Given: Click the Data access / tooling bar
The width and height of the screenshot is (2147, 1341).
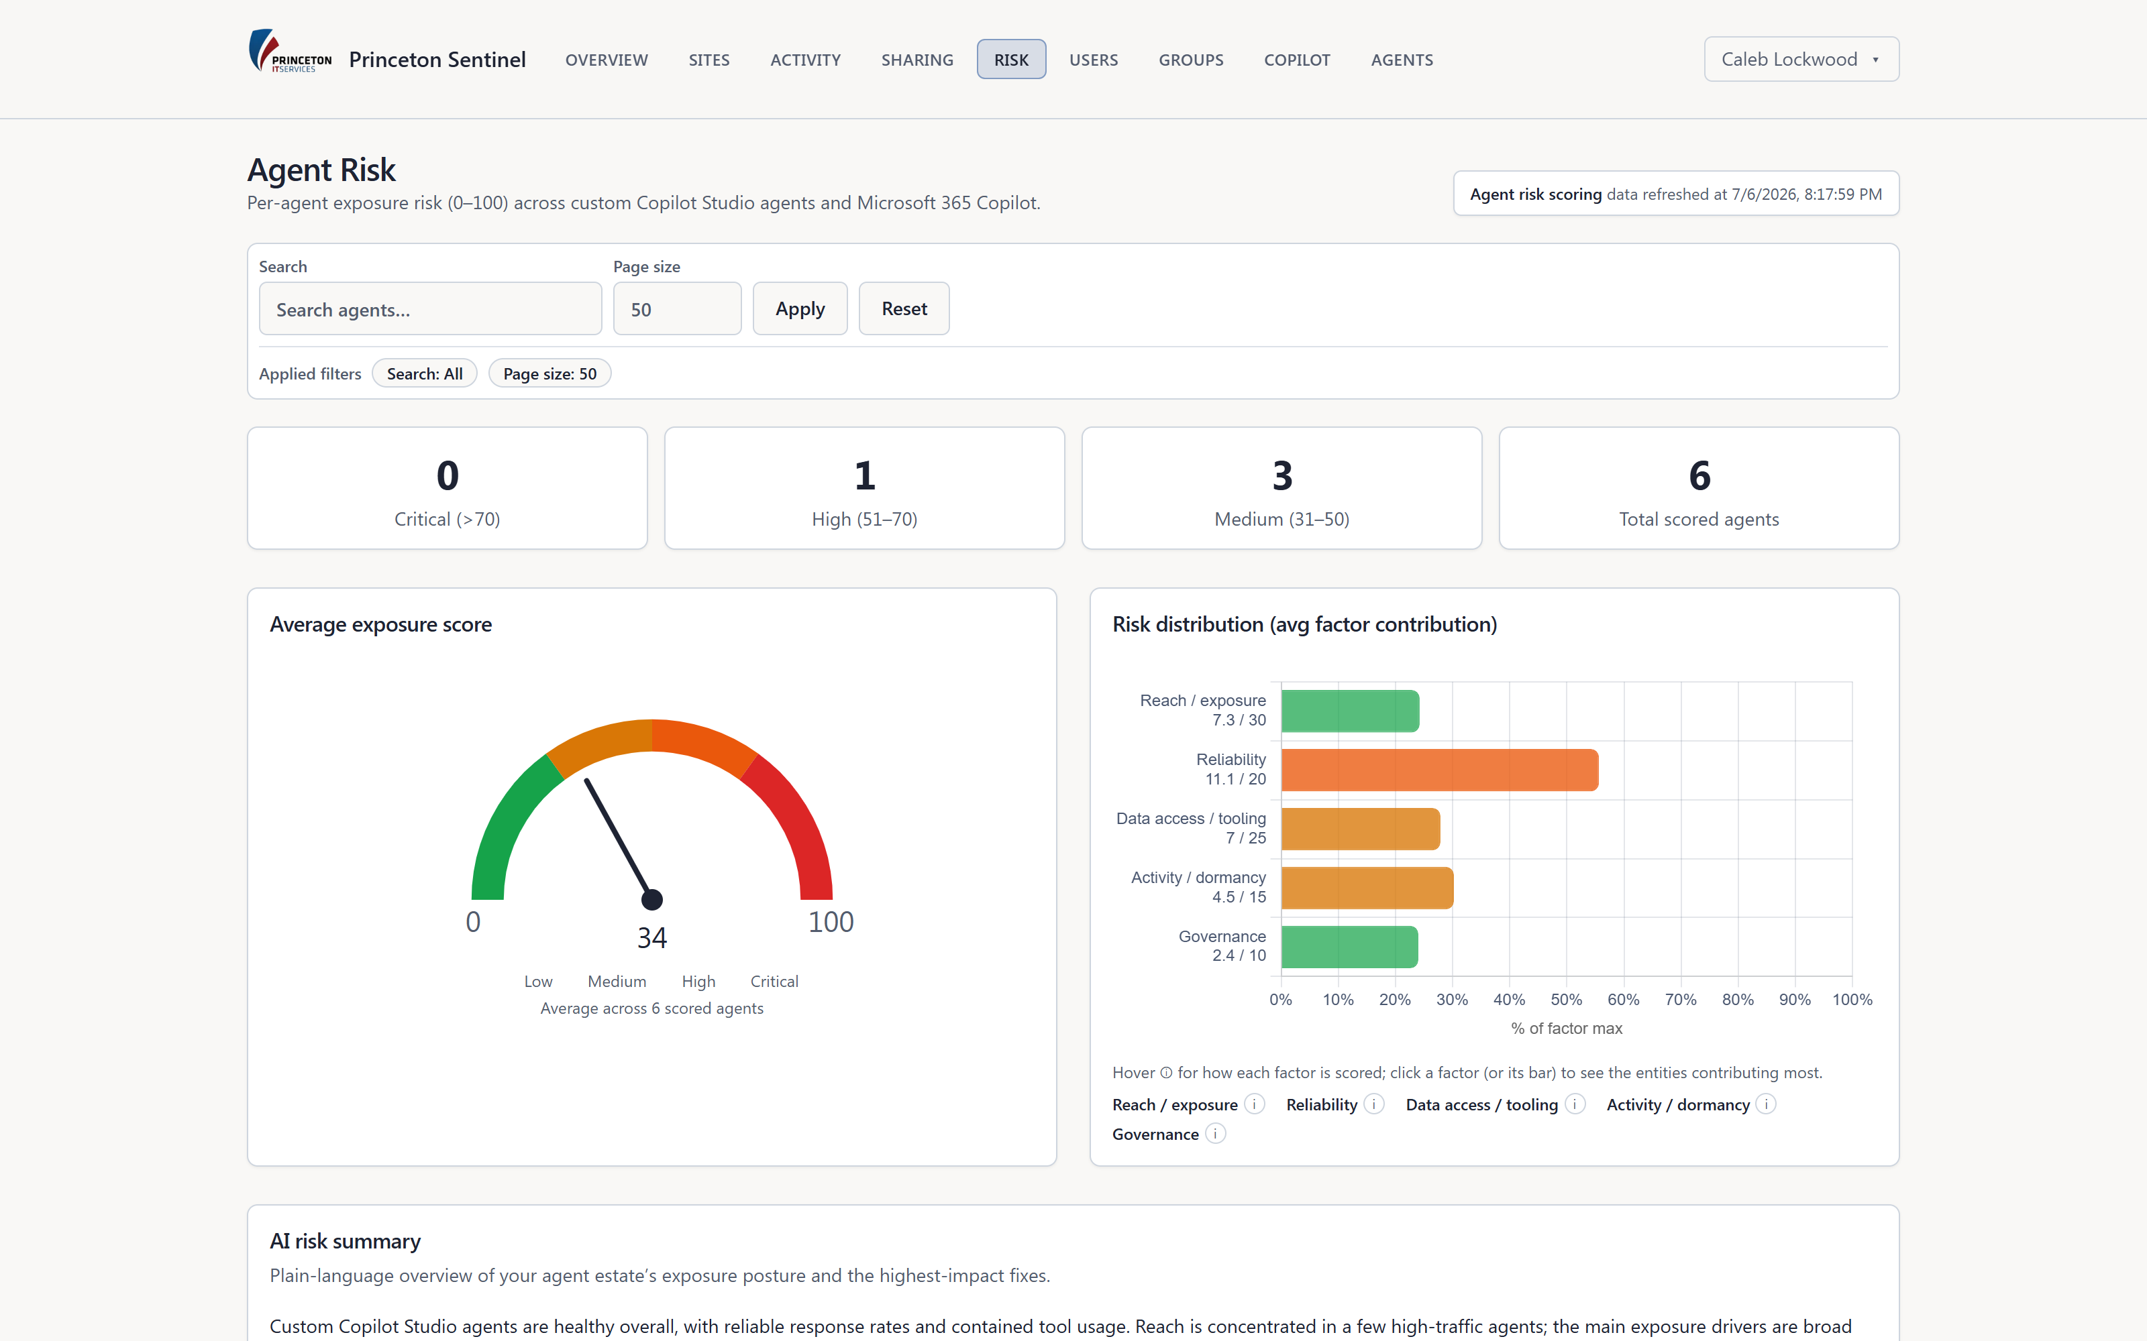Looking at the screenshot, I should 1361,829.
